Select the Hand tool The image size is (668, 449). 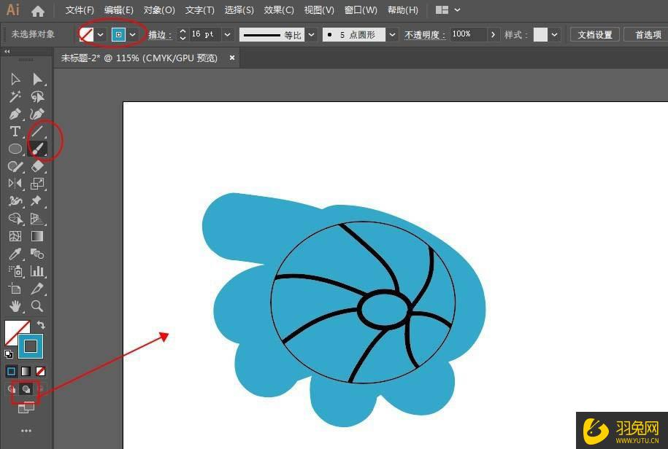tap(15, 306)
